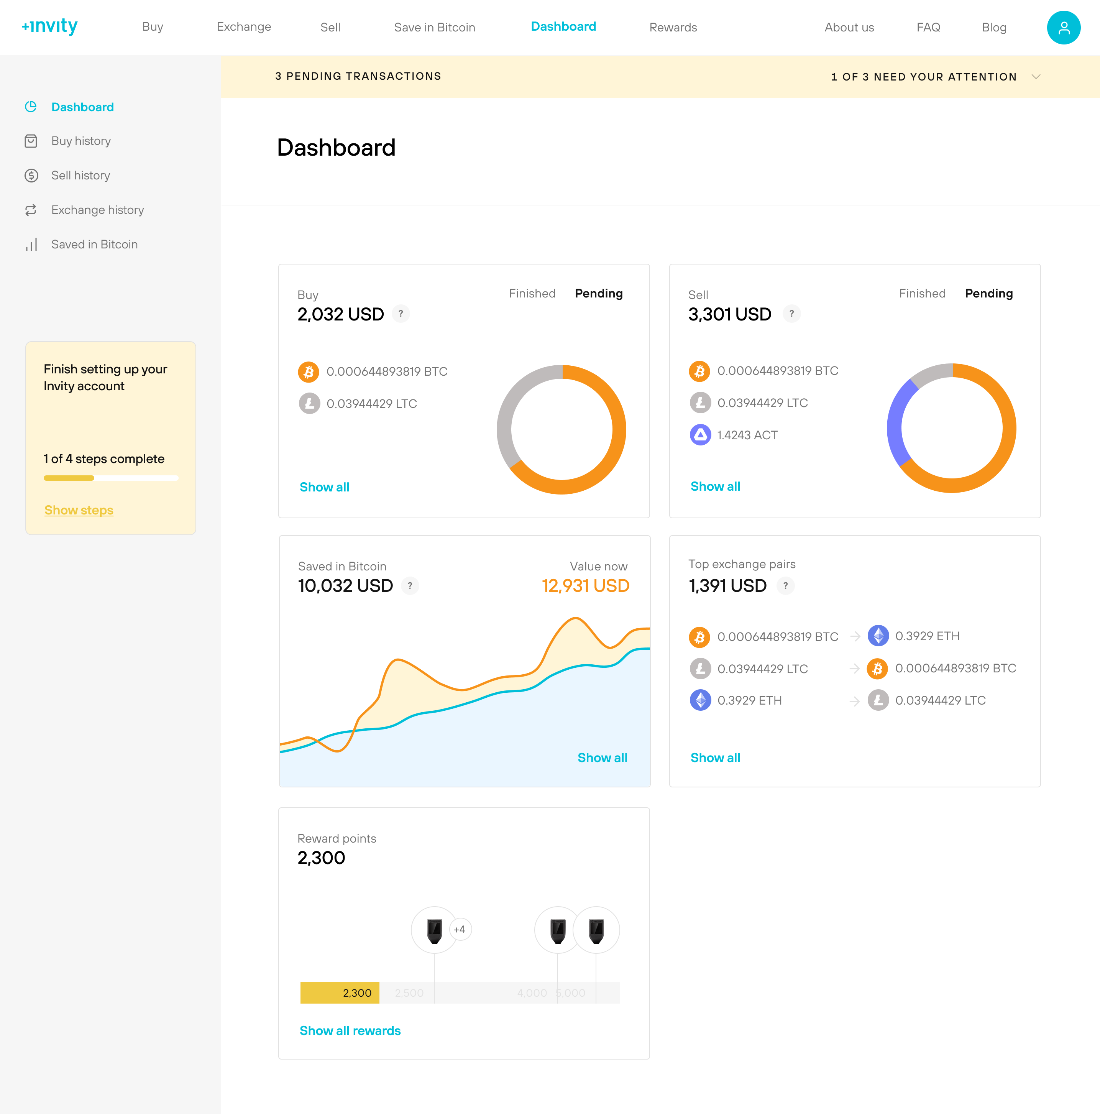
Task: Open the user profile avatar icon
Action: pos(1064,26)
